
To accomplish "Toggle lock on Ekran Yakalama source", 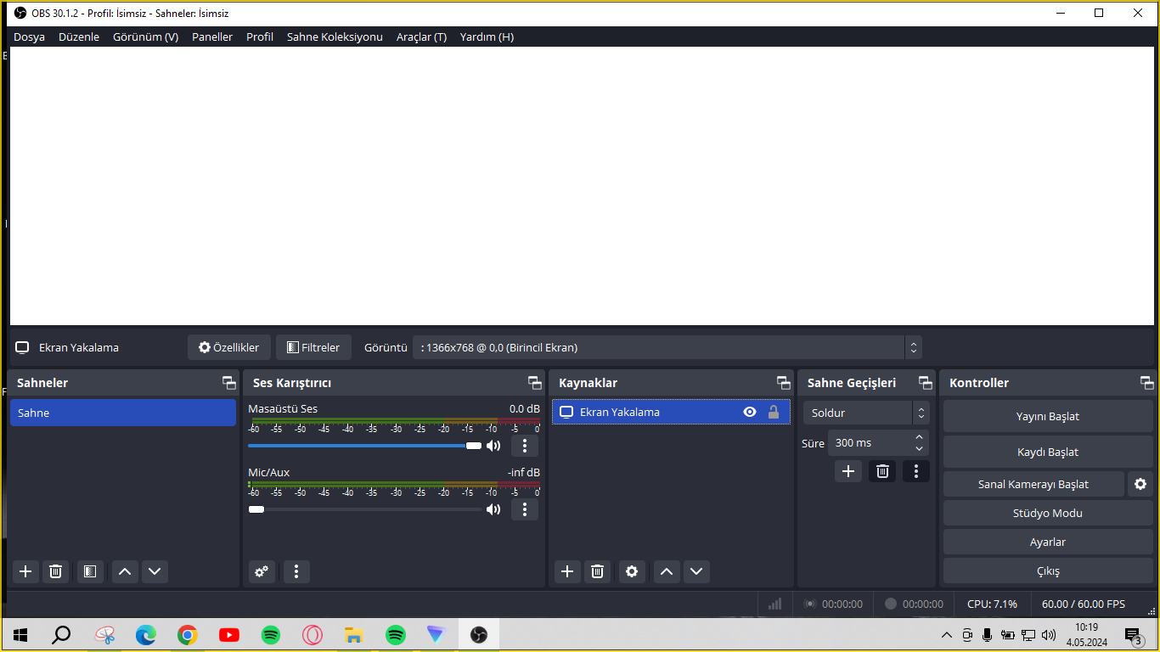I will pyautogui.click(x=774, y=412).
